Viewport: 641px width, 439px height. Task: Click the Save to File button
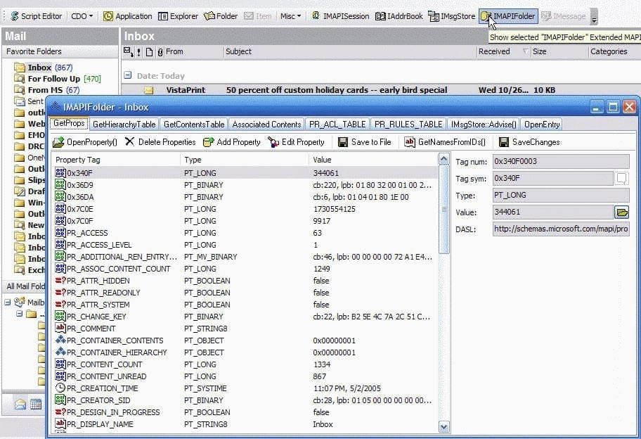365,142
